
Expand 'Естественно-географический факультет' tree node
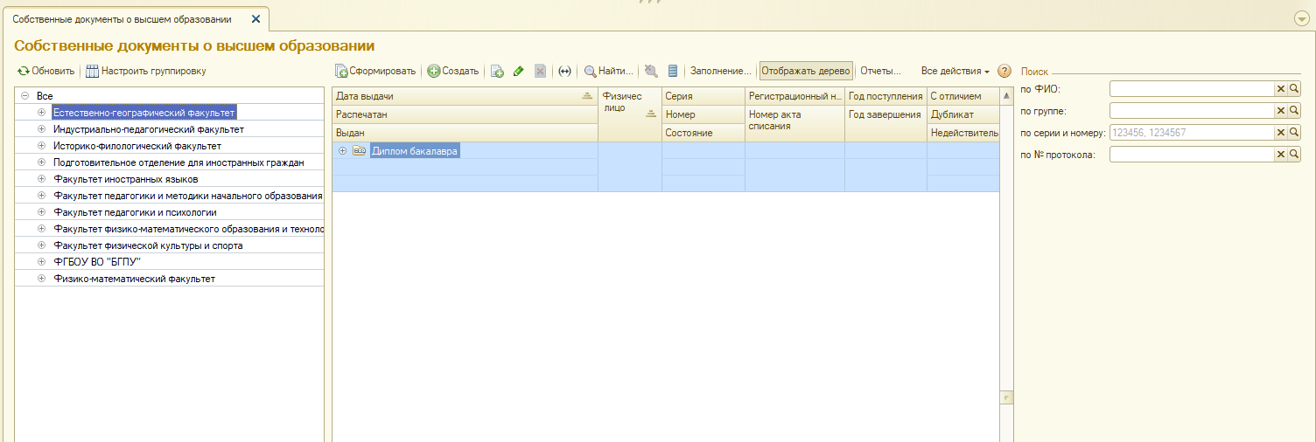(41, 113)
